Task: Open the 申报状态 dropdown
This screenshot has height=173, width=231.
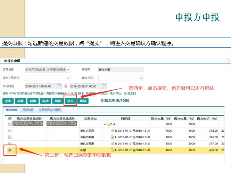Action: click(141, 78)
